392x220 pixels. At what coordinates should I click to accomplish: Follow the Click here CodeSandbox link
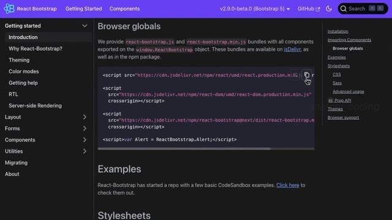coord(287,185)
